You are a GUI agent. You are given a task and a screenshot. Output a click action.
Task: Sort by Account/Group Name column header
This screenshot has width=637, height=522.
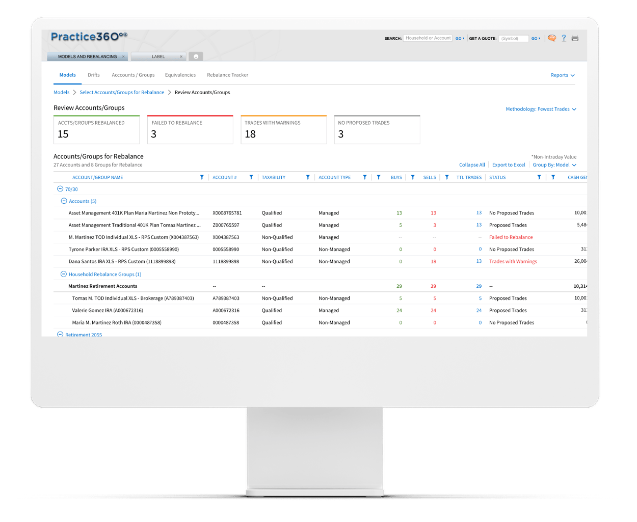coord(98,178)
